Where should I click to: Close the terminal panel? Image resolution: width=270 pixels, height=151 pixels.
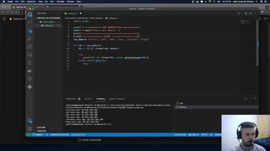(255, 99)
